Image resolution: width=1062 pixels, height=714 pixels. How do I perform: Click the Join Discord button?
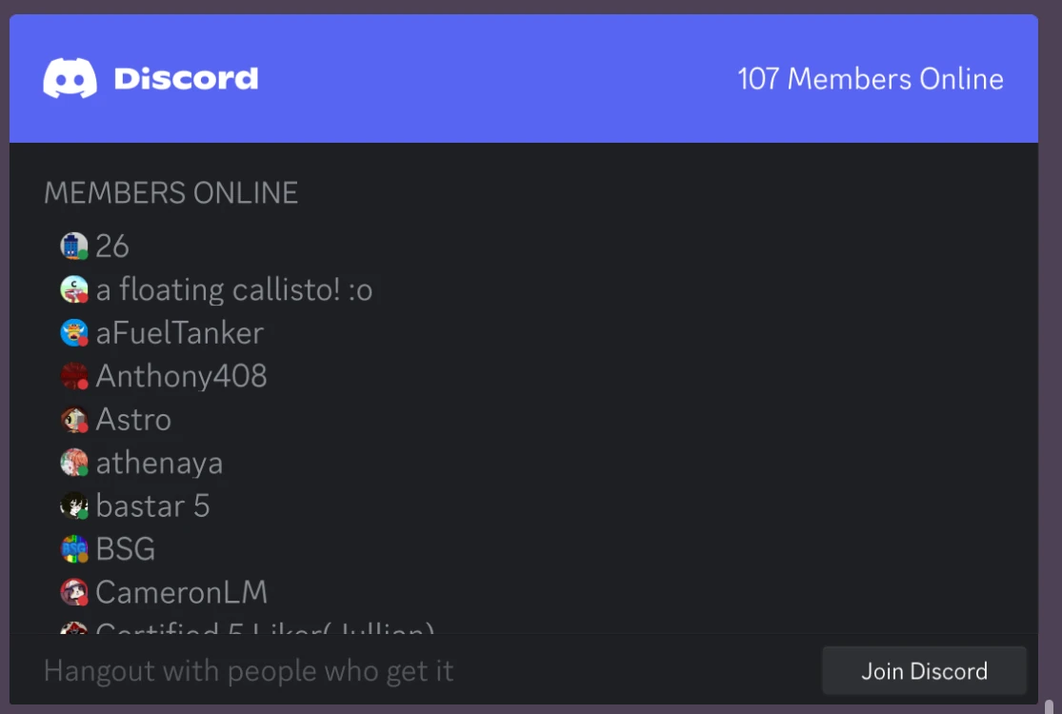923,671
